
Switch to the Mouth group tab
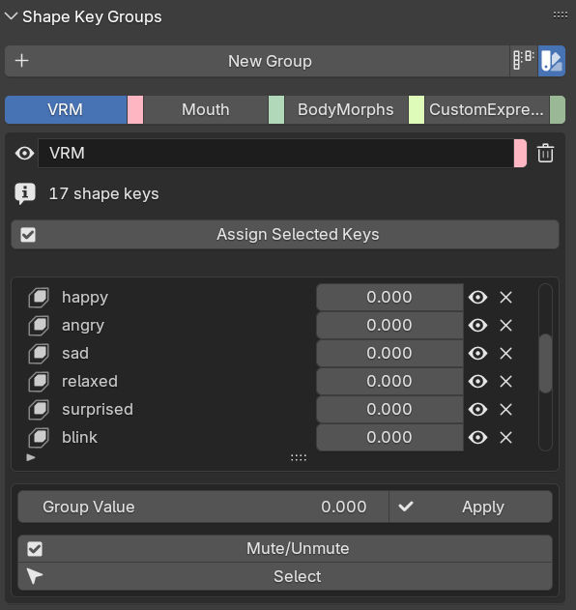point(206,109)
